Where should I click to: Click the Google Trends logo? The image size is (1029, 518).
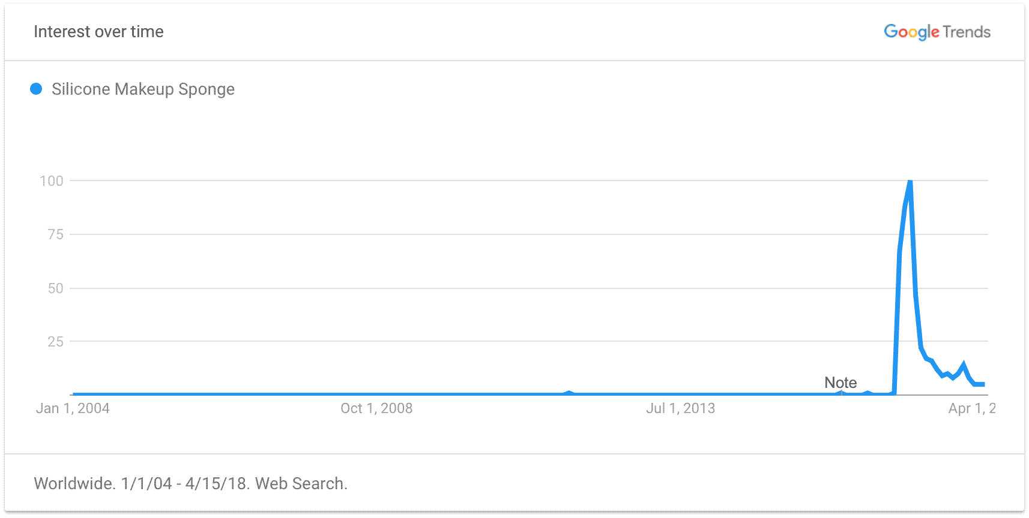pos(937,32)
